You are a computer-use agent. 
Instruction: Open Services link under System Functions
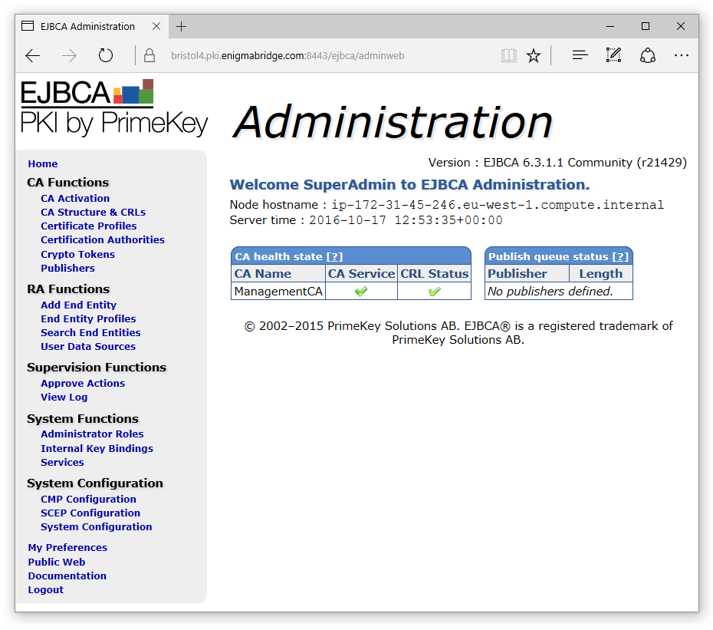click(x=62, y=463)
